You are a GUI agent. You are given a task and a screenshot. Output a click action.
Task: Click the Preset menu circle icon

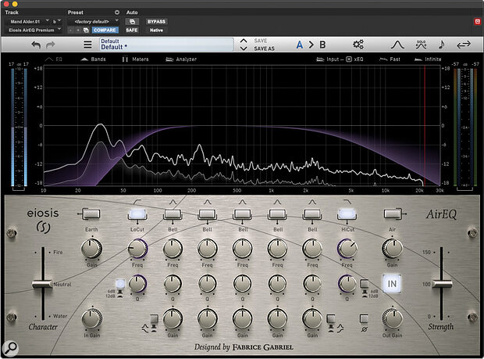tap(117, 13)
